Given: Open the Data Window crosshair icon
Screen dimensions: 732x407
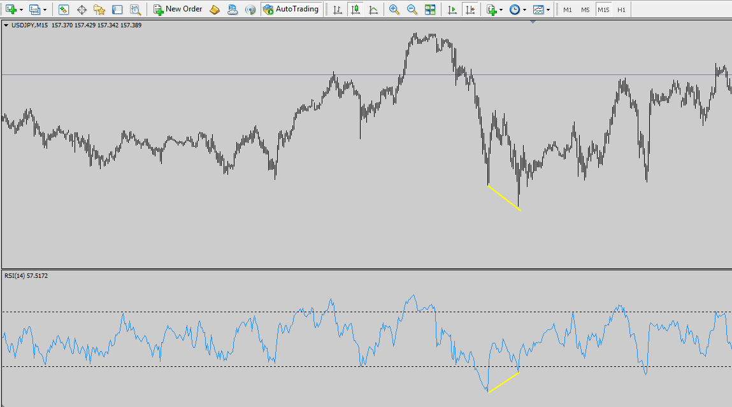Looking at the screenshot, I should (x=82, y=10).
